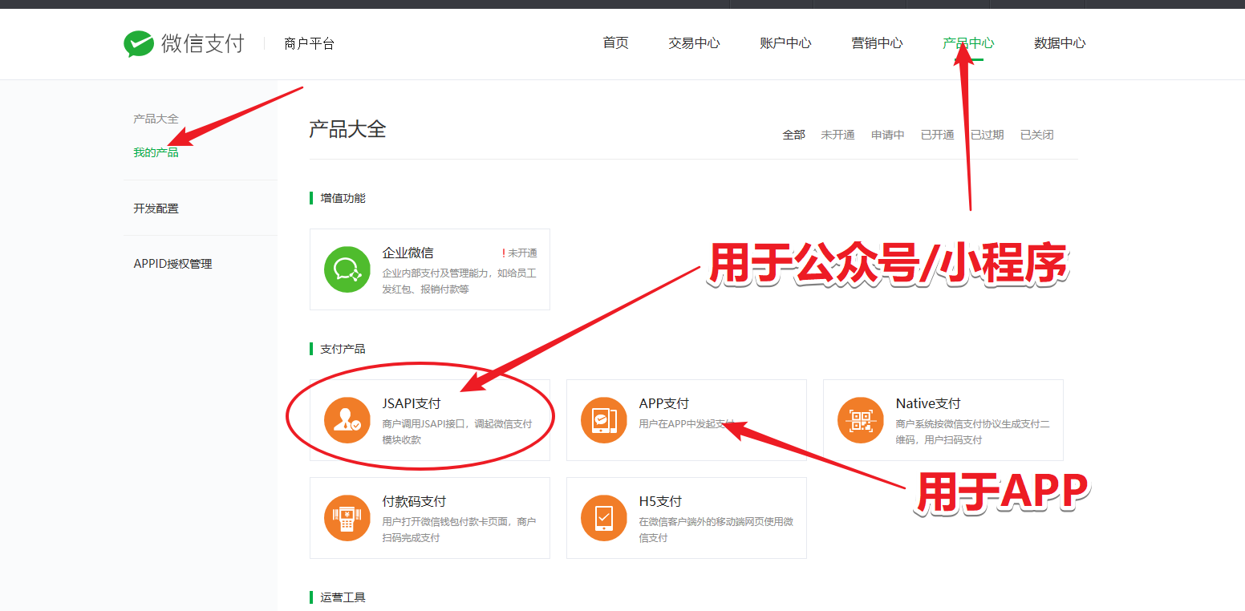This screenshot has height=611, width=1245.
Task: Open the 数据中心 nav tab
Action: (1060, 43)
